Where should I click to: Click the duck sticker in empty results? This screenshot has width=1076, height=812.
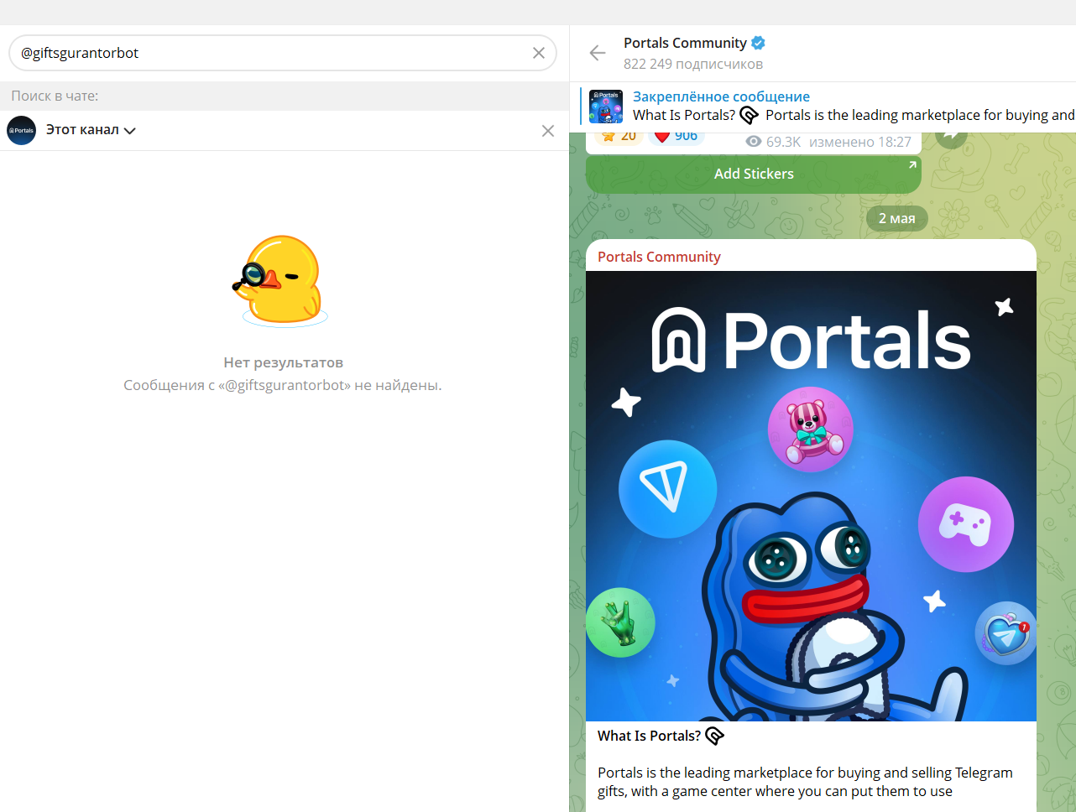point(281,281)
